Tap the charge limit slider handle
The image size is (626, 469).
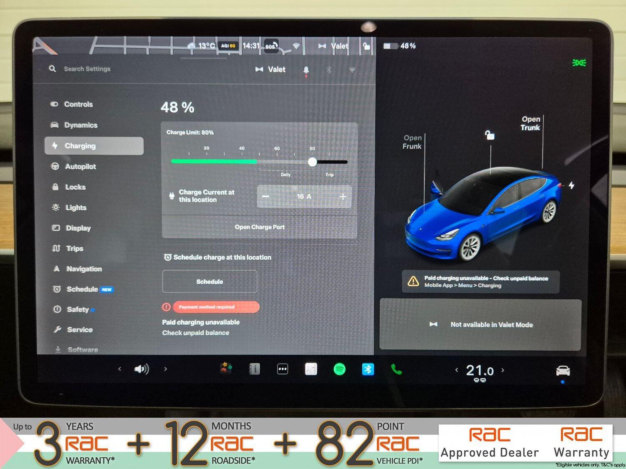(x=312, y=162)
